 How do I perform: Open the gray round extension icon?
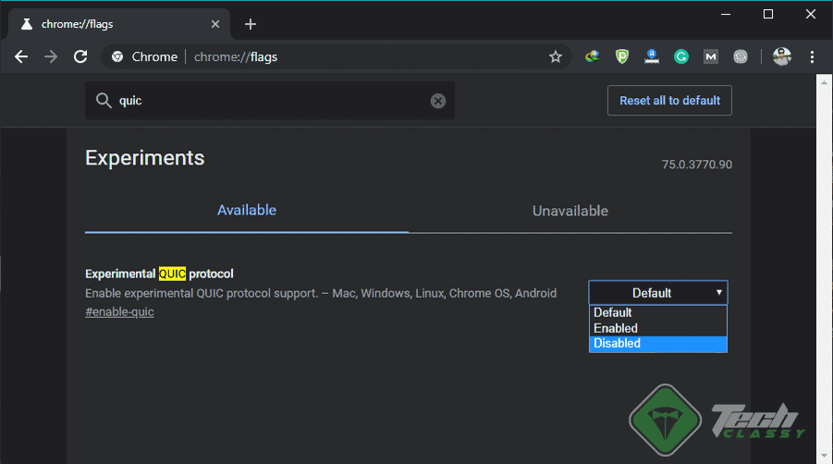(740, 56)
